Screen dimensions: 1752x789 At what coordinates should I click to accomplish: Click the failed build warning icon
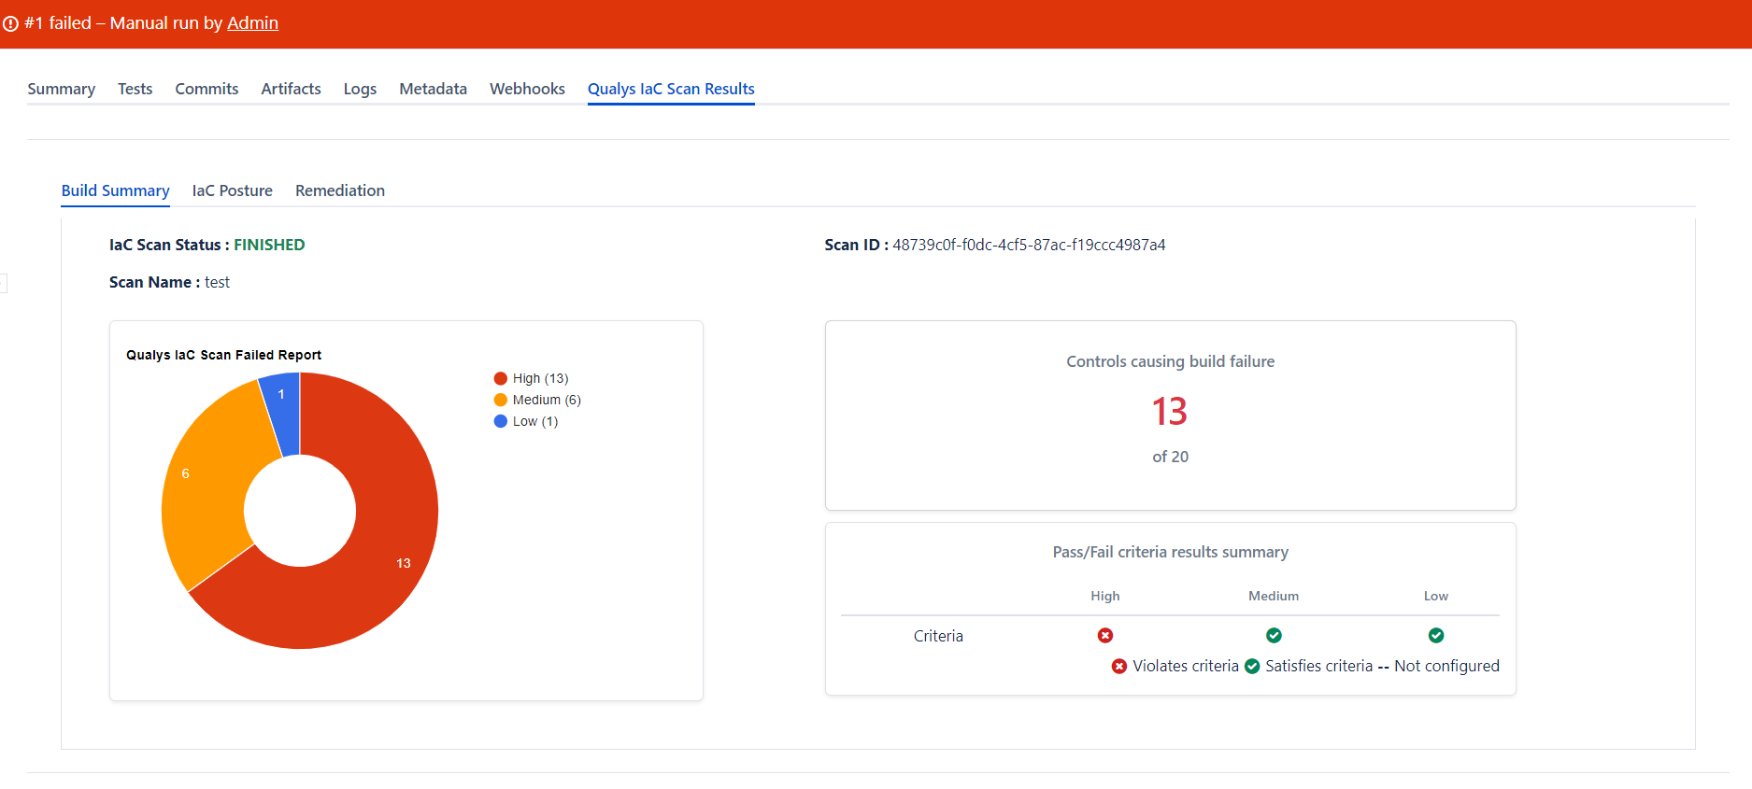pos(10,23)
